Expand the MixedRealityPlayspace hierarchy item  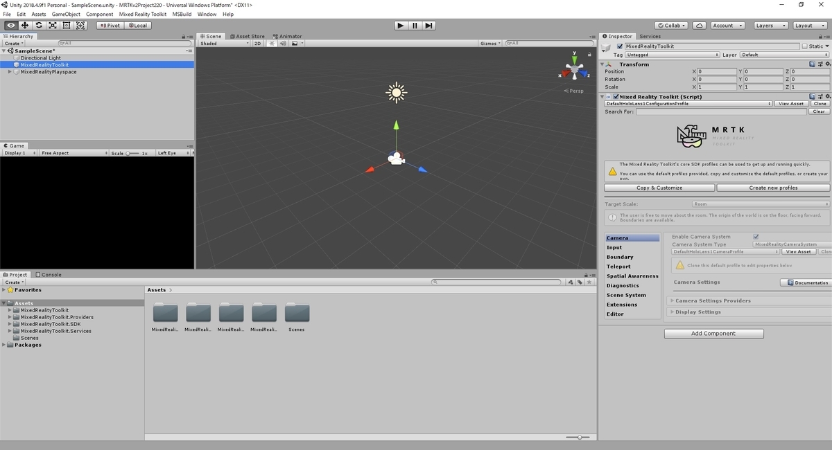click(10, 72)
